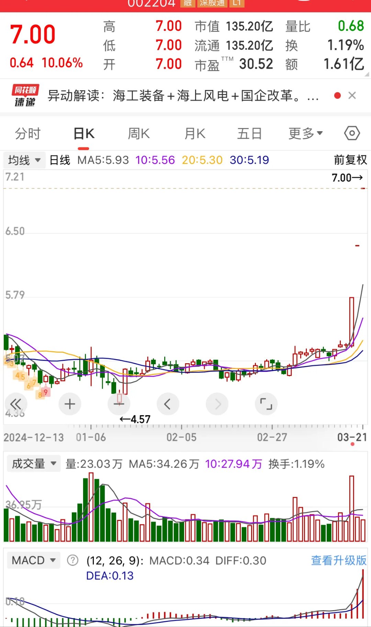Tap the 7.00 high price marker

[347, 178]
